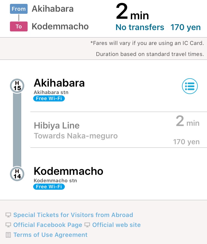
Task: Tap the blue From label
Action: point(18,9)
